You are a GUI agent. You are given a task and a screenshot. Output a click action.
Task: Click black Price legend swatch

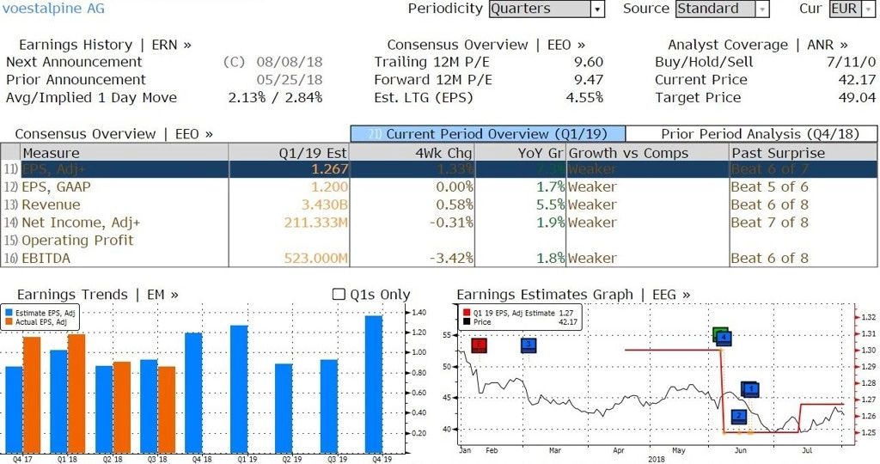pyautogui.click(x=467, y=322)
